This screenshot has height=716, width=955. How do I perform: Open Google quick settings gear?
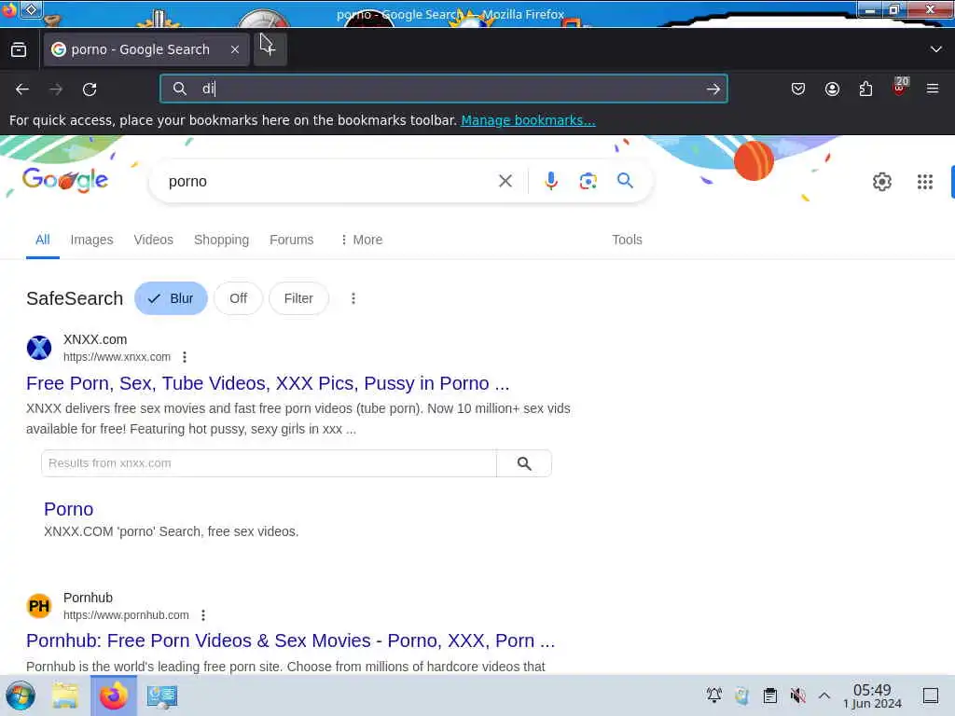pyautogui.click(x=882, y=182)
